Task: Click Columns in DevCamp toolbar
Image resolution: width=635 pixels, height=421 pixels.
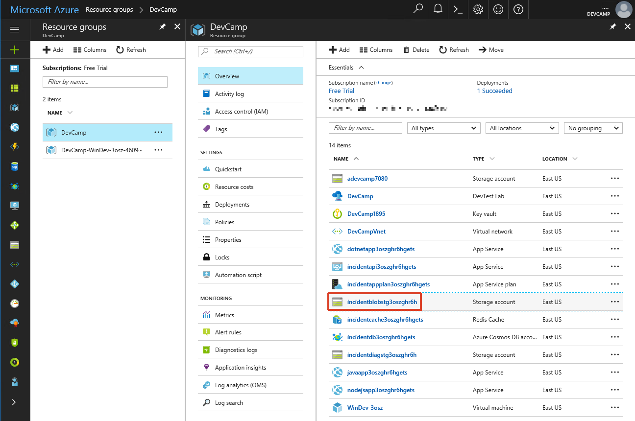Action: (376, 50)
